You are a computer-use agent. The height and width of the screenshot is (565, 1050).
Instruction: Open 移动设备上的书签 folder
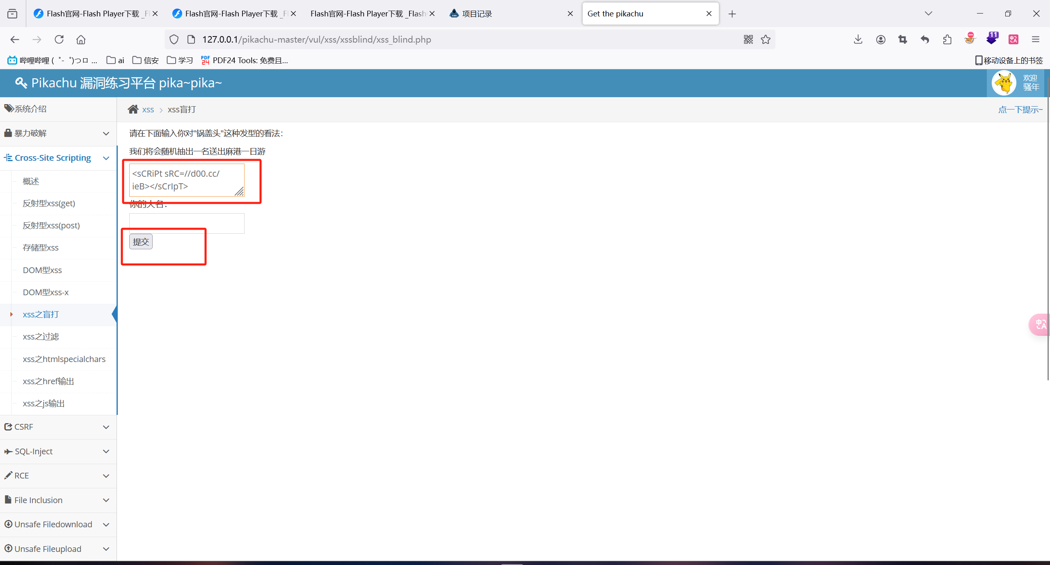(x=1009, y=60)
